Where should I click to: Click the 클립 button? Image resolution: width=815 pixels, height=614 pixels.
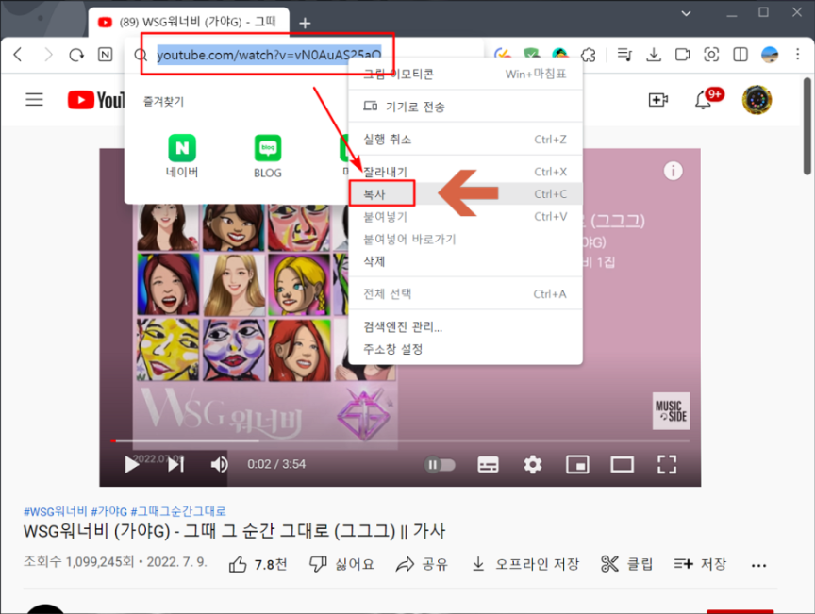(626, 564)
